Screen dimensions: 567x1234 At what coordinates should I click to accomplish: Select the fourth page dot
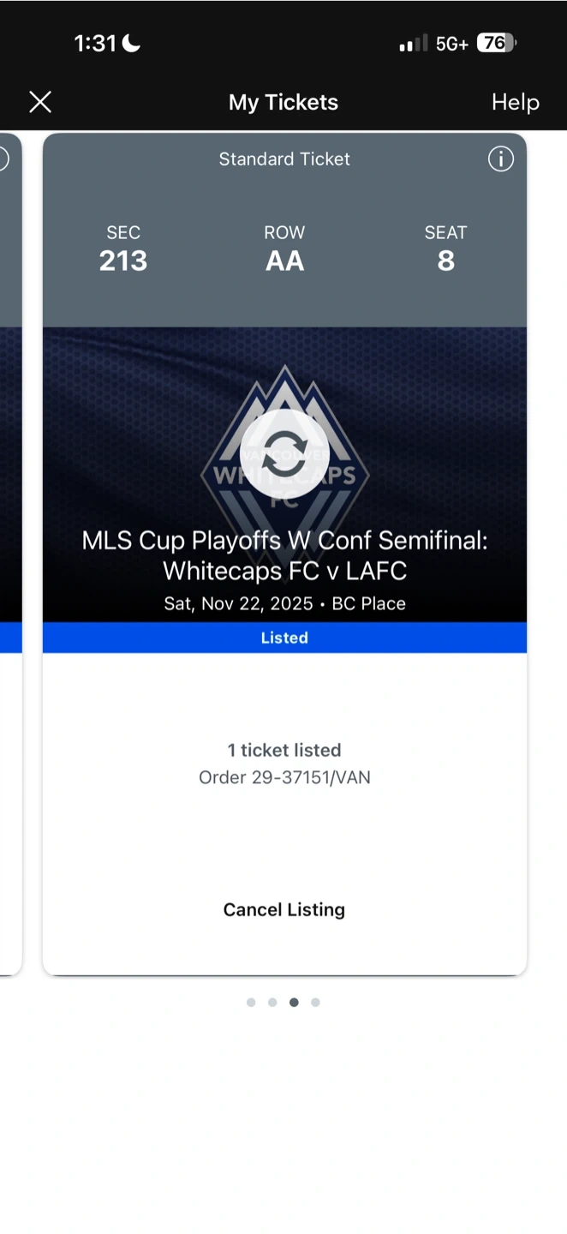pos(315,1003)
